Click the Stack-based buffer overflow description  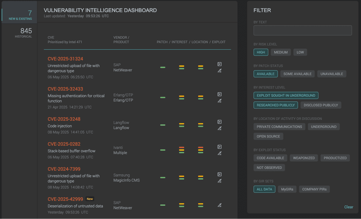coord(71,151)
